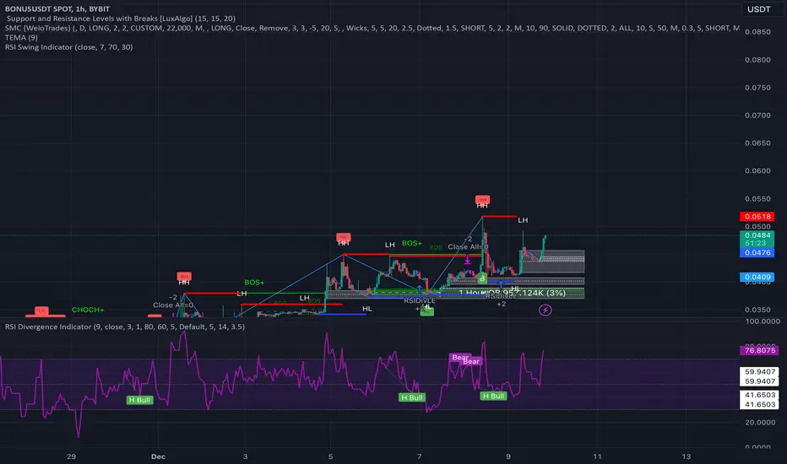Click the 0.0650 price scale value

pos(757,143)
